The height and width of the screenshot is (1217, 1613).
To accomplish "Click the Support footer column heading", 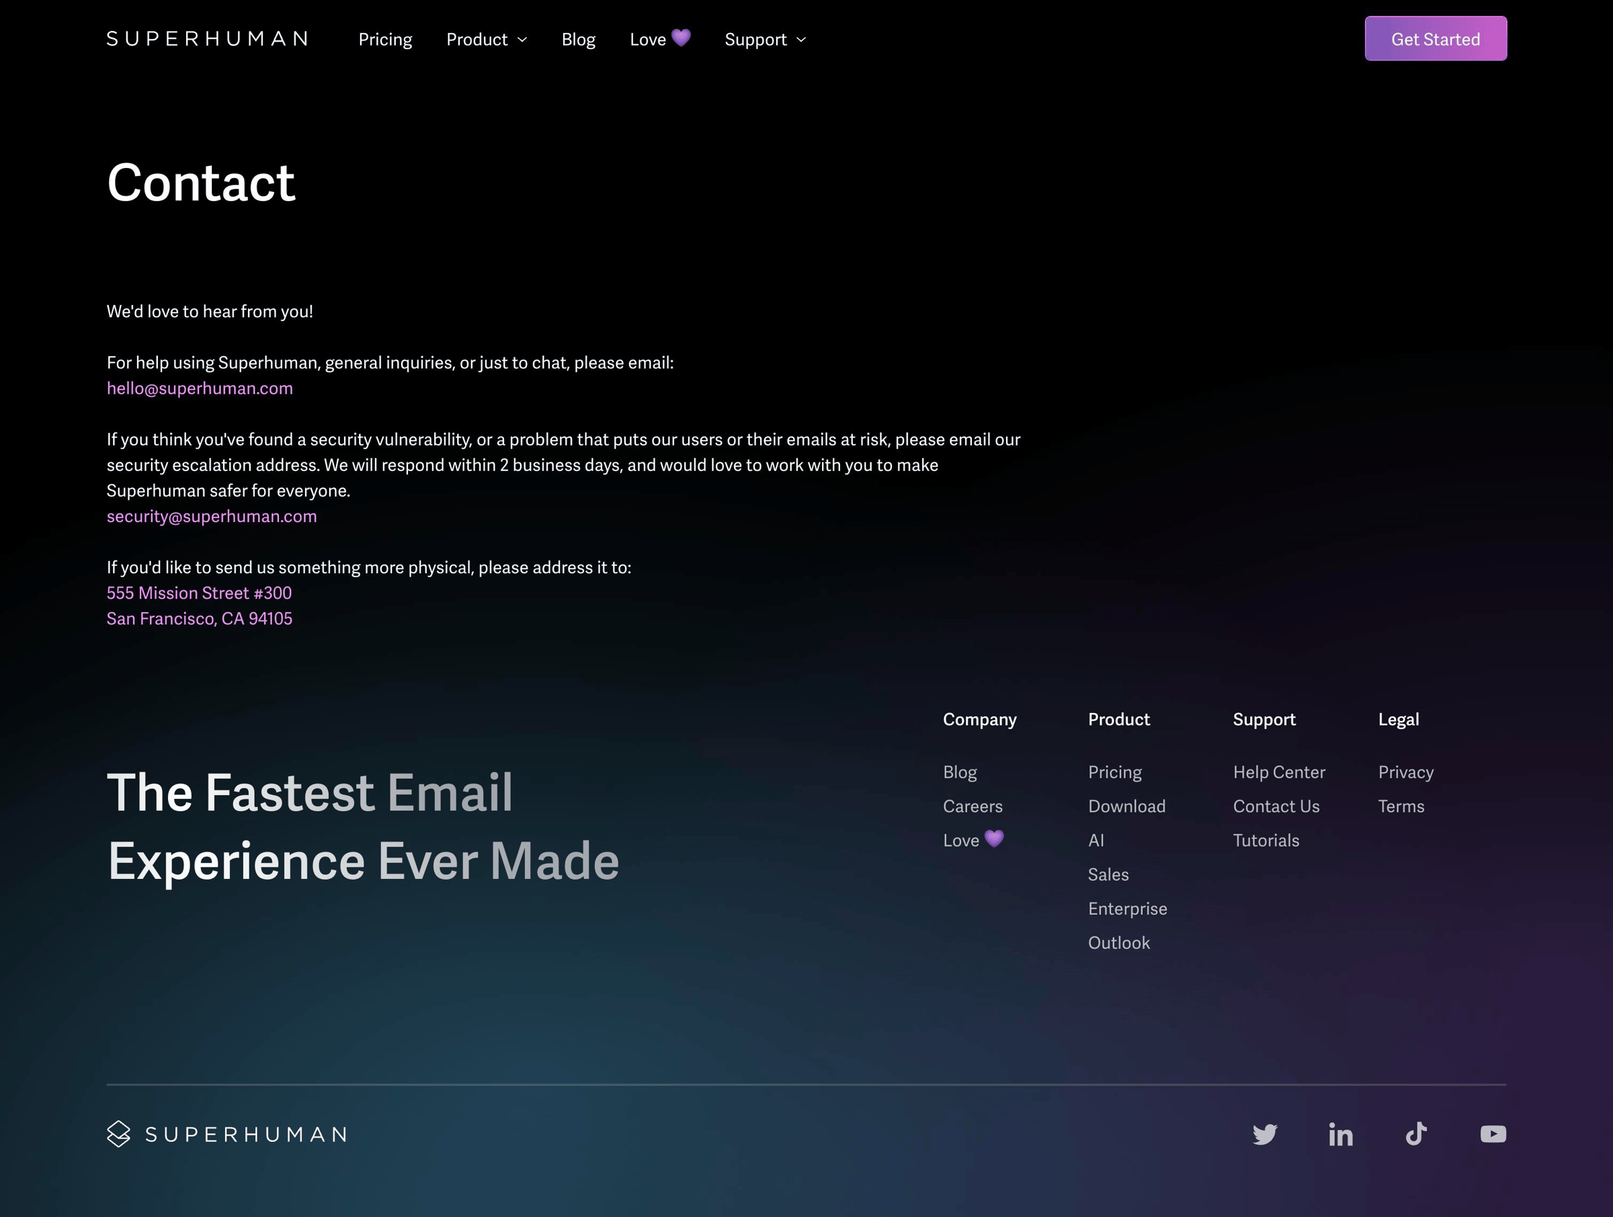I will tap(1264, 720).
